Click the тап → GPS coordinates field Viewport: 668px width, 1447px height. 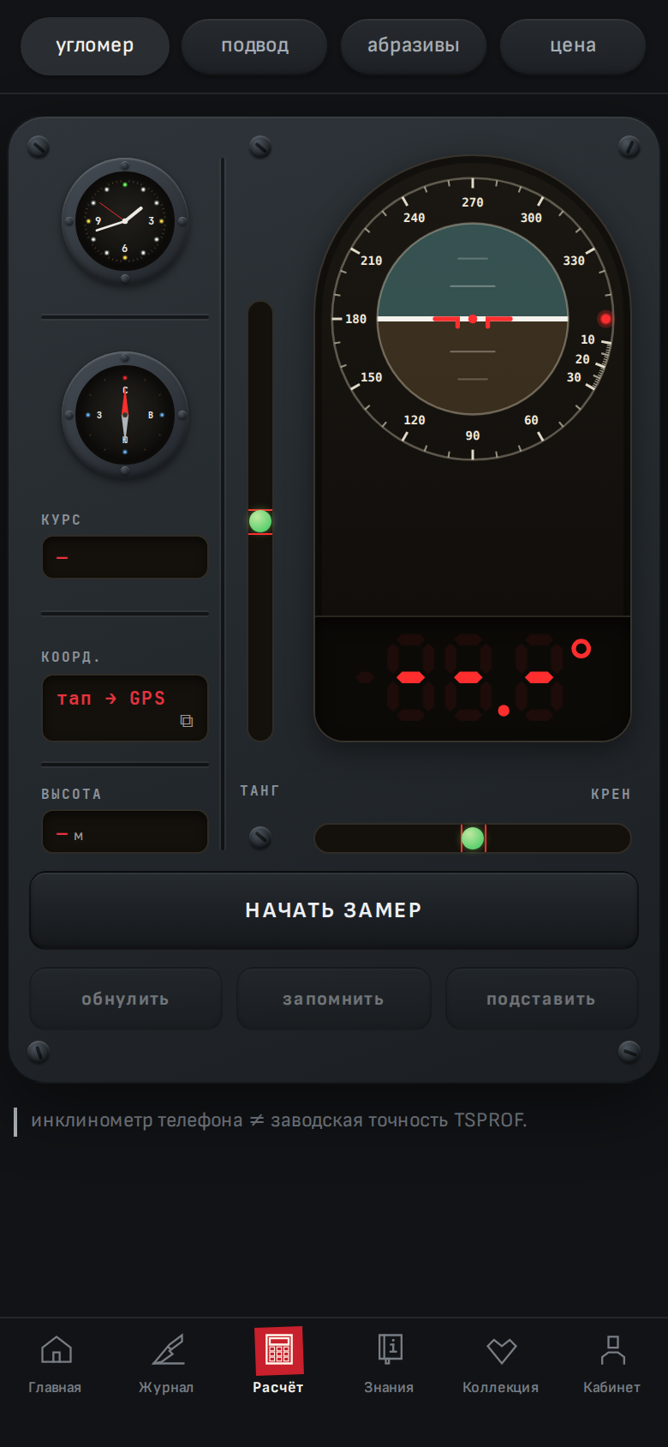(x=125, y=708)
